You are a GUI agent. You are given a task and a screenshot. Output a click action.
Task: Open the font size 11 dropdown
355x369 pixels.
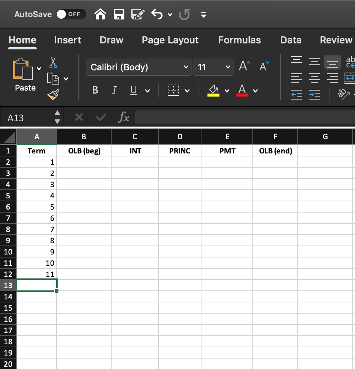pyautogui.click(x=213, y=67)
